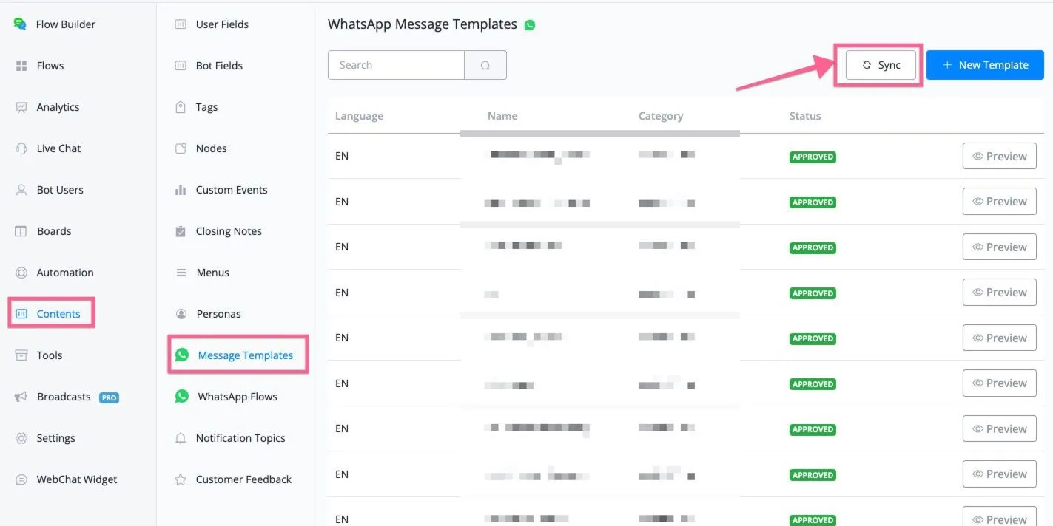Sync the WhatsApp templates

[881, 65]
